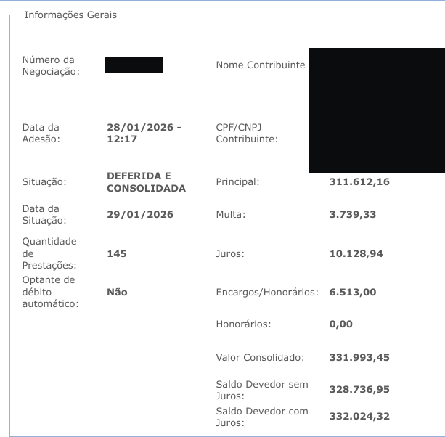Click the Principal value 311.612,16

[x=359, y=182]
